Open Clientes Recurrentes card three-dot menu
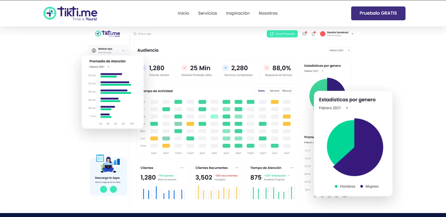The width and height of the screenshot is (446, 217). 237,168
